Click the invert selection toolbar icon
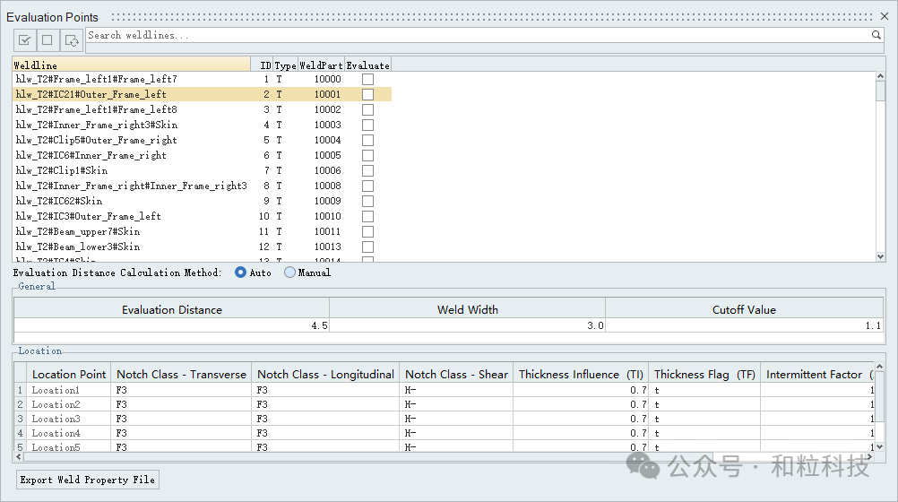This screenshot has height=502, width=898. (x=72, y=40)
